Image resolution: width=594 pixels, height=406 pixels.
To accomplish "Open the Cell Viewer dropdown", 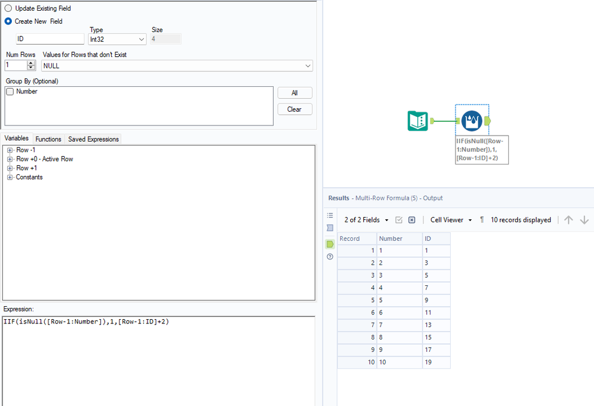I will 451,220.
